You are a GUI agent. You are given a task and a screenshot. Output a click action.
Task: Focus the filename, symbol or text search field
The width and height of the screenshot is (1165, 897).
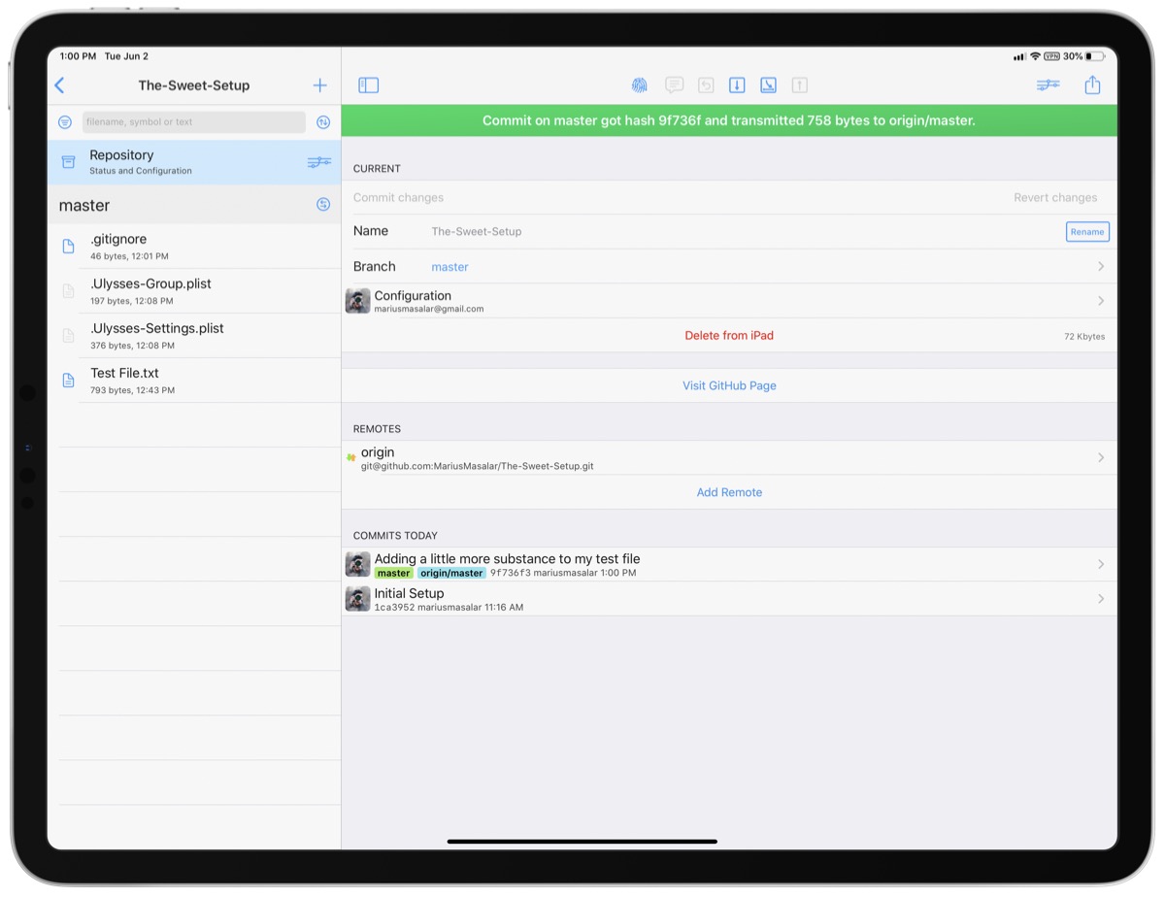pyautogui.click(x=194, y=122)
